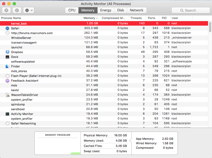Click the Safari compass icon
This screenshot has height=158, width=212.
coord(7,28)
